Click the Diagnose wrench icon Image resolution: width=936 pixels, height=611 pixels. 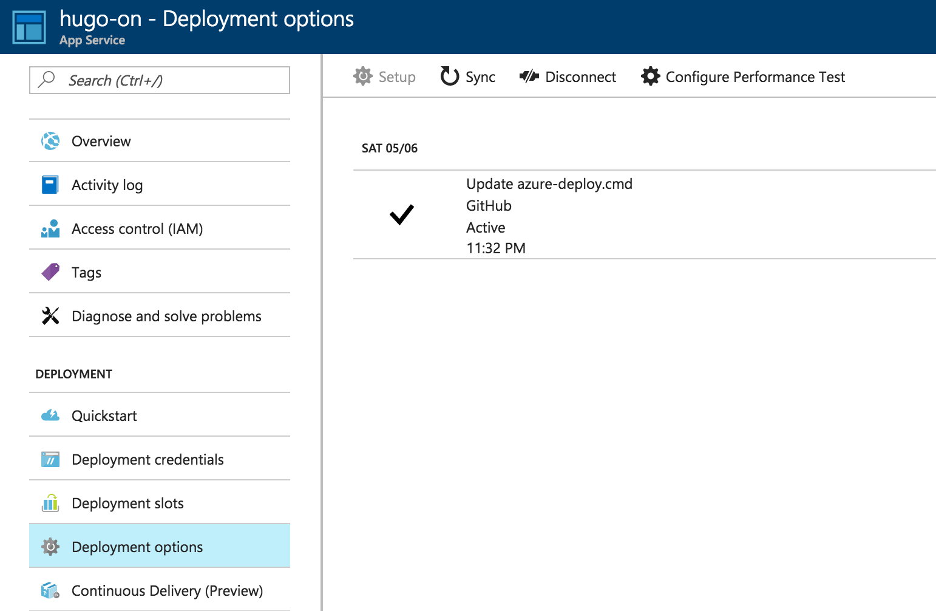click(50, 316)
